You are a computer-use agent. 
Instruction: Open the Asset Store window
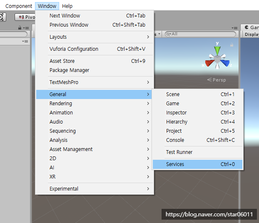click(95, 61)
